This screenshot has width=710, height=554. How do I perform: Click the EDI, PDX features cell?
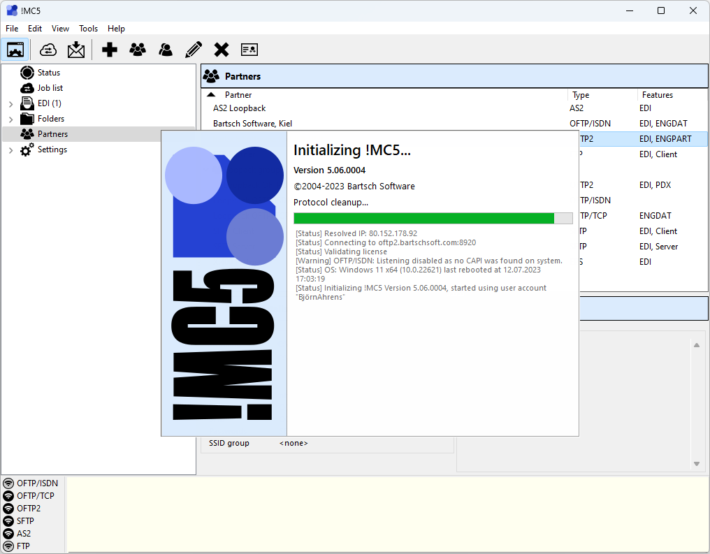tap(655, 185)
